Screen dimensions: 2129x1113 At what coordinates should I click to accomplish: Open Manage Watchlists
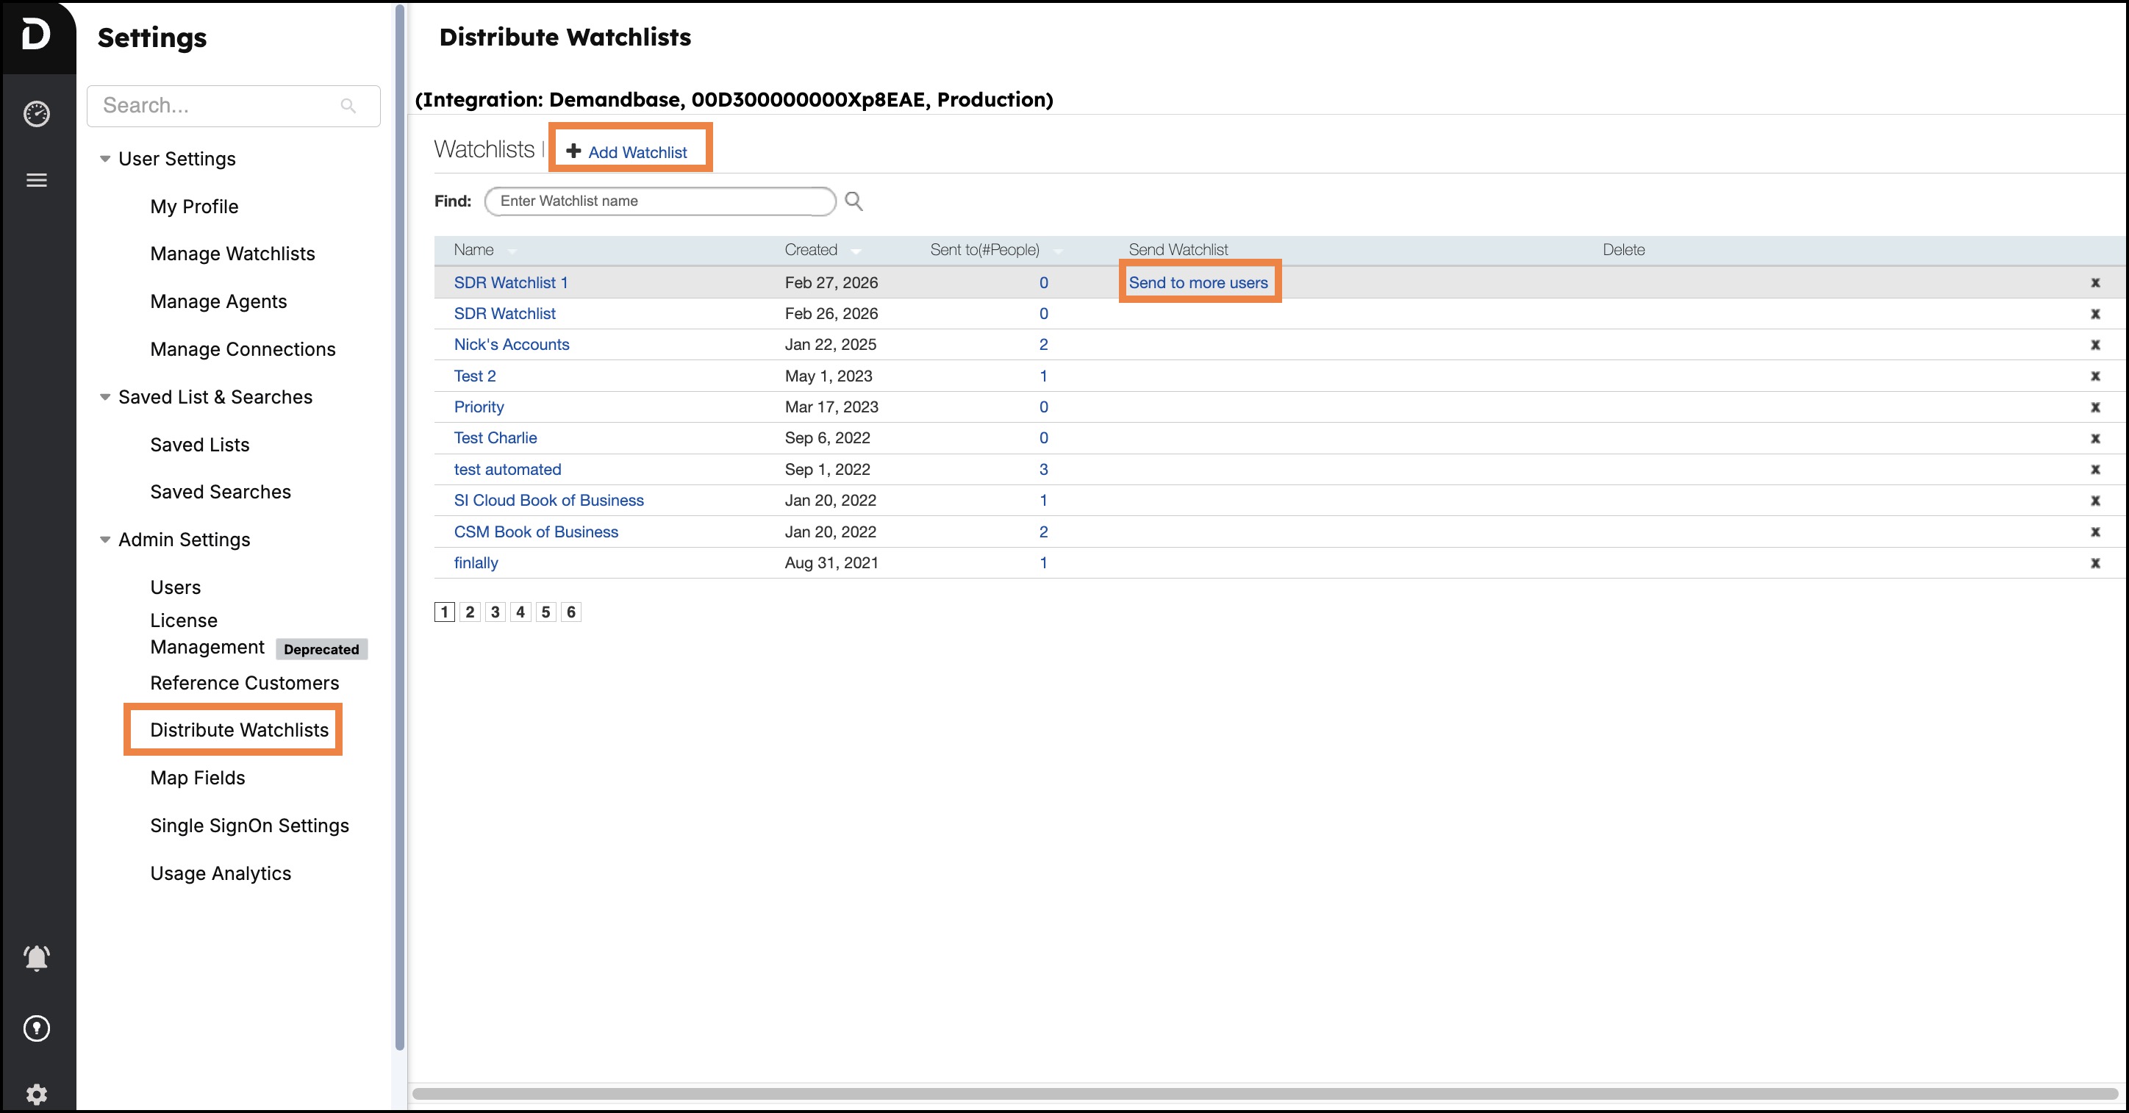click(x=232, y=254)
